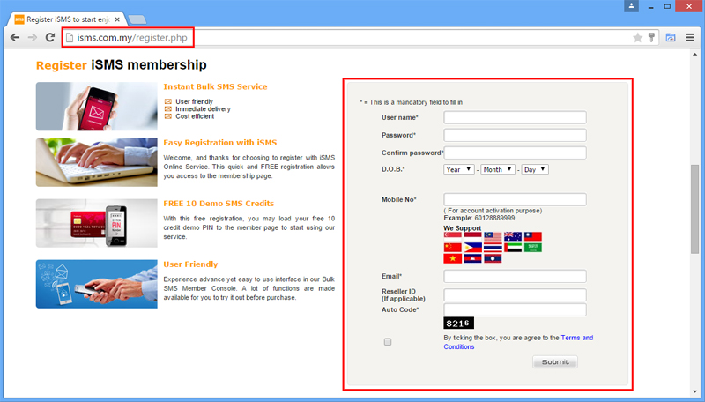The width and height of the screenshot is (705, 402).
Task: Open the Chrome user profile icon
Action: tap(631, 6)
